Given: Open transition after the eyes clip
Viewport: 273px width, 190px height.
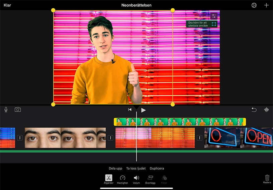Looking at the screenshot, I should (110, 138).
